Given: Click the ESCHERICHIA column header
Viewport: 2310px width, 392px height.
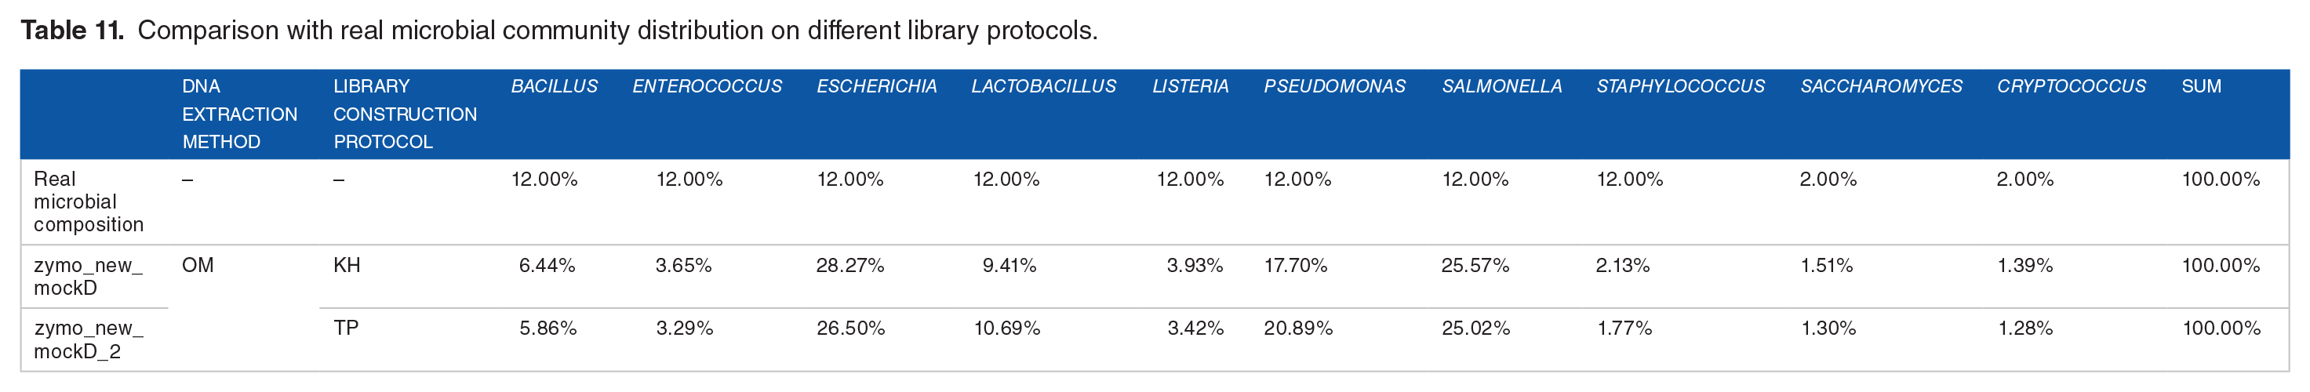Looking at the screenshot, I should pos(876,86).
